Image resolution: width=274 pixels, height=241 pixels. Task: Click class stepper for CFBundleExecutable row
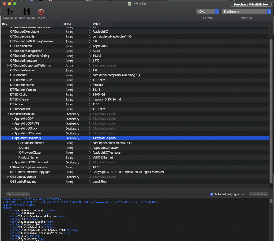click(90, 31)
